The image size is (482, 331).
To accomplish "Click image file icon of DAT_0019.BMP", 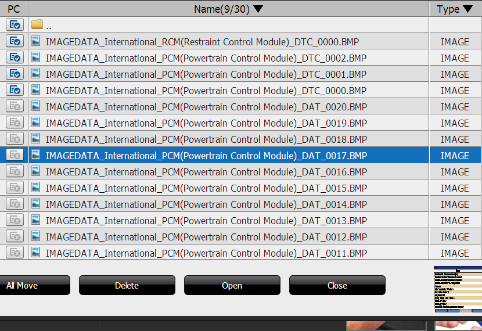I will [x=36, y=123].
